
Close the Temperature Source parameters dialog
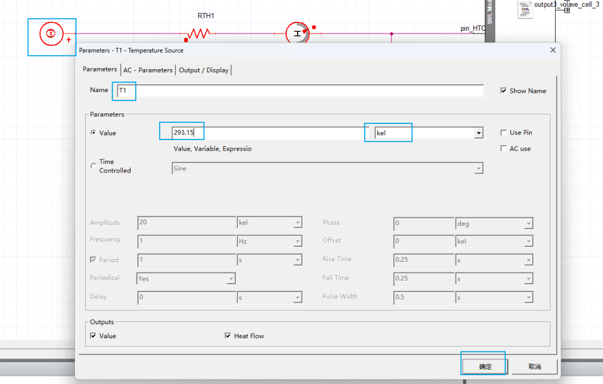553,50
